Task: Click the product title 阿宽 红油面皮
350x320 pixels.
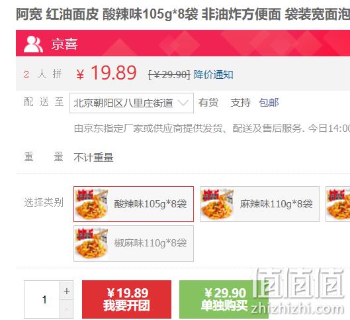Action: coord(57,15)
